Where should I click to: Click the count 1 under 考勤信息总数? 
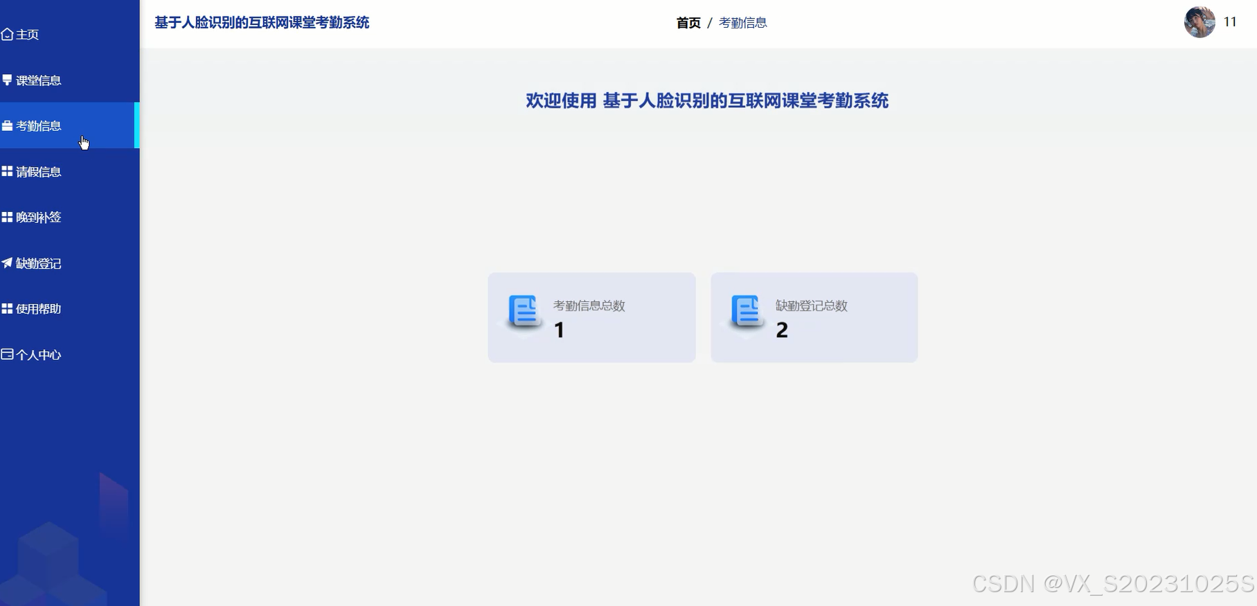pos(560,330)
